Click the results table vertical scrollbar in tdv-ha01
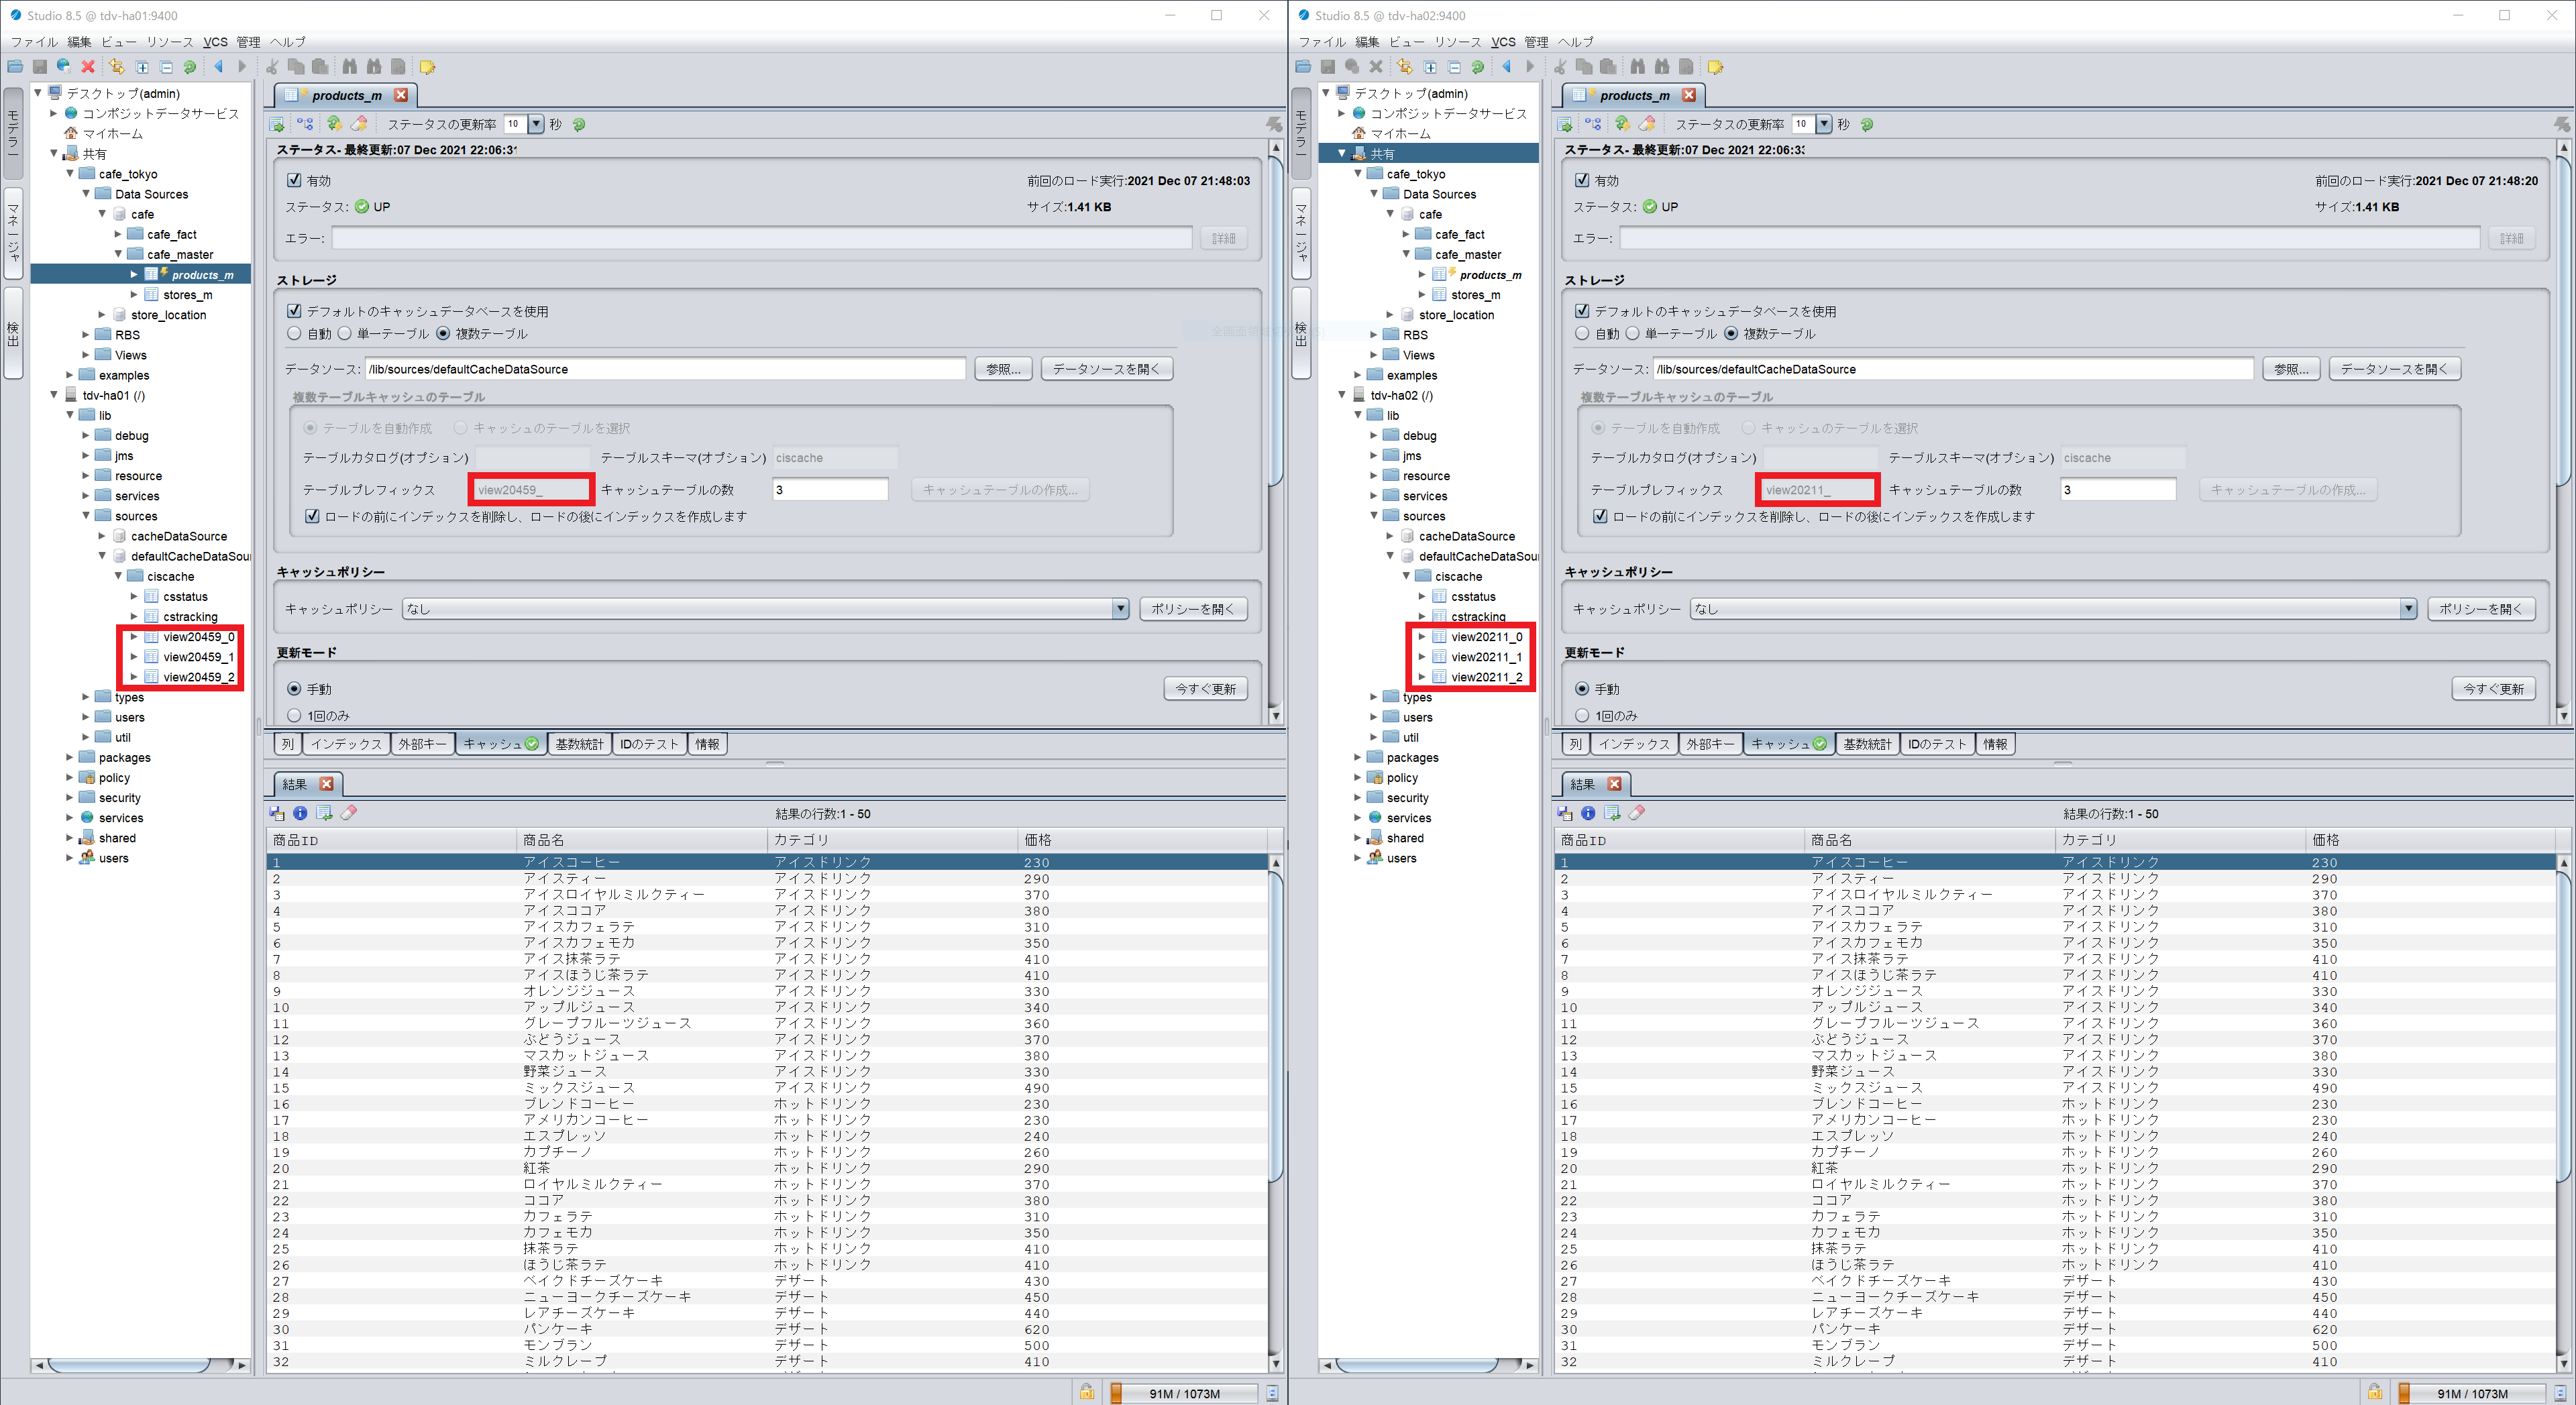 [x=1275, y=1113]
